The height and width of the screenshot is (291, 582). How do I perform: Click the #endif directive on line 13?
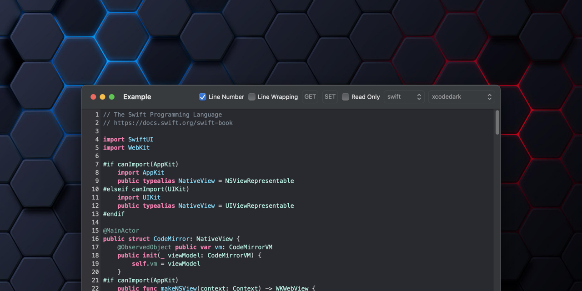click(x=113, y=214)
